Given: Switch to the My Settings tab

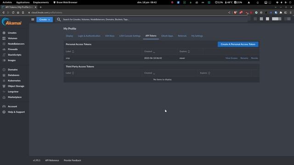Looking at the screenshot, I should pos(197,36).
